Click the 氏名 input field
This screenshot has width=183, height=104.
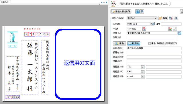[138, 24]
